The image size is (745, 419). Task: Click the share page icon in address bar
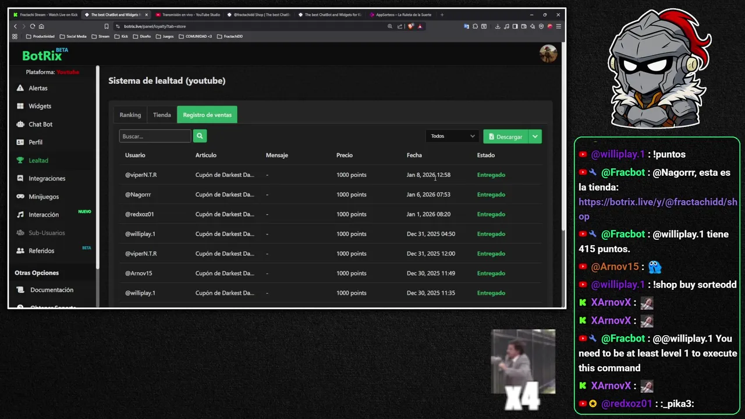pos(399,26)
